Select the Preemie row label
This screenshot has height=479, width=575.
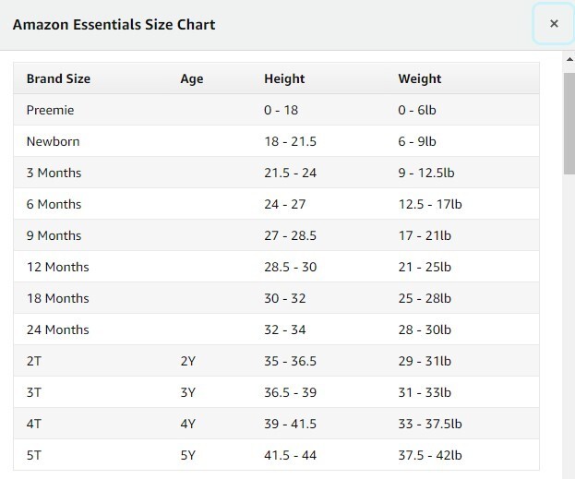tap(50, 110)
